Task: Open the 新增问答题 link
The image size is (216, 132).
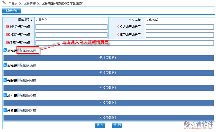Action: 28,111
